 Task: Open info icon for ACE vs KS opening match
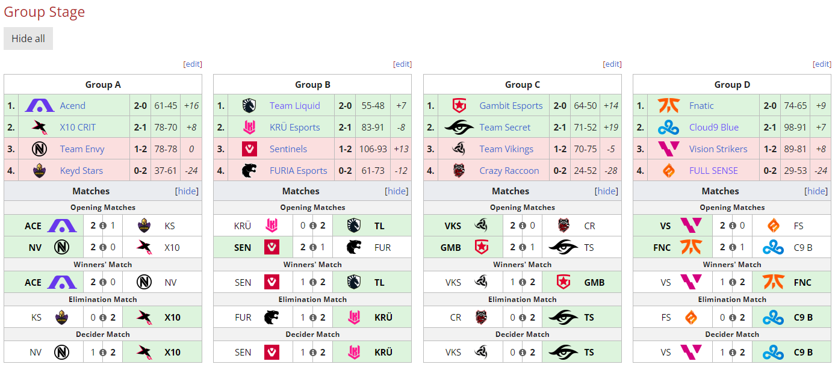(103, 226)
